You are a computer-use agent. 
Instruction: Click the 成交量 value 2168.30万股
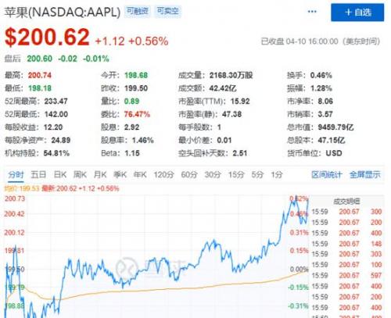(231, 75)
